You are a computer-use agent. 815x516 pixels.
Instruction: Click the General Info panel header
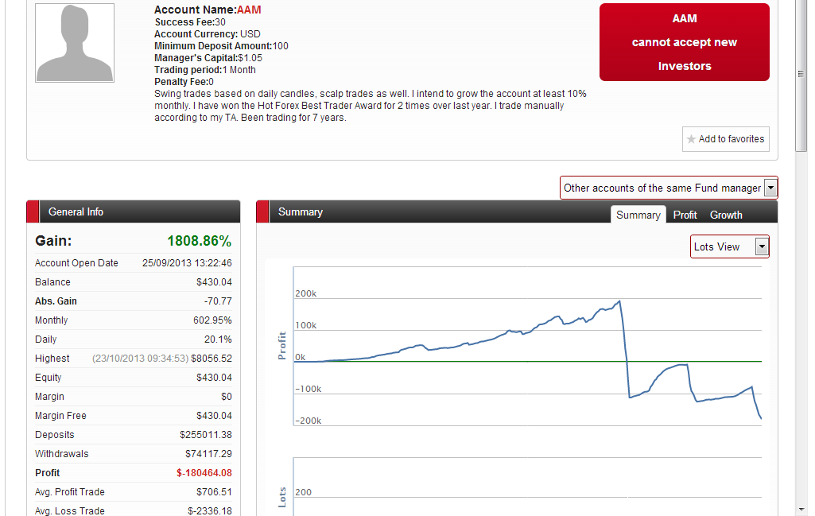tap(133, 211)
